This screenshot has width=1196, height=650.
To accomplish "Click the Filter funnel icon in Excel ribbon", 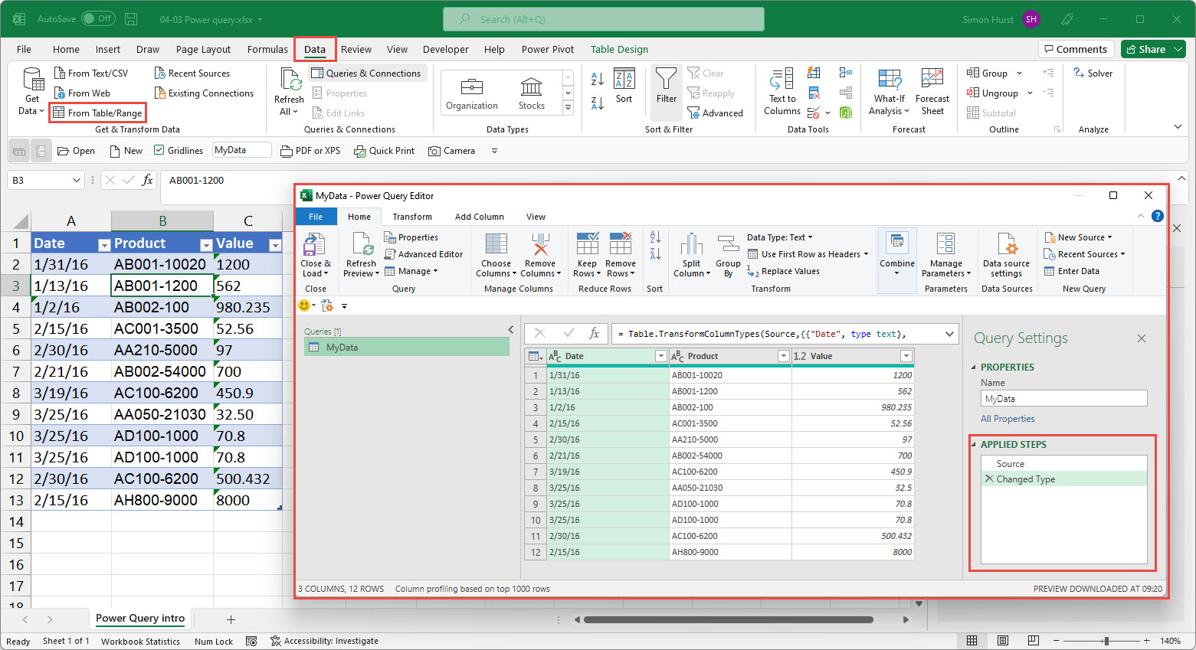I will point(666,79).
